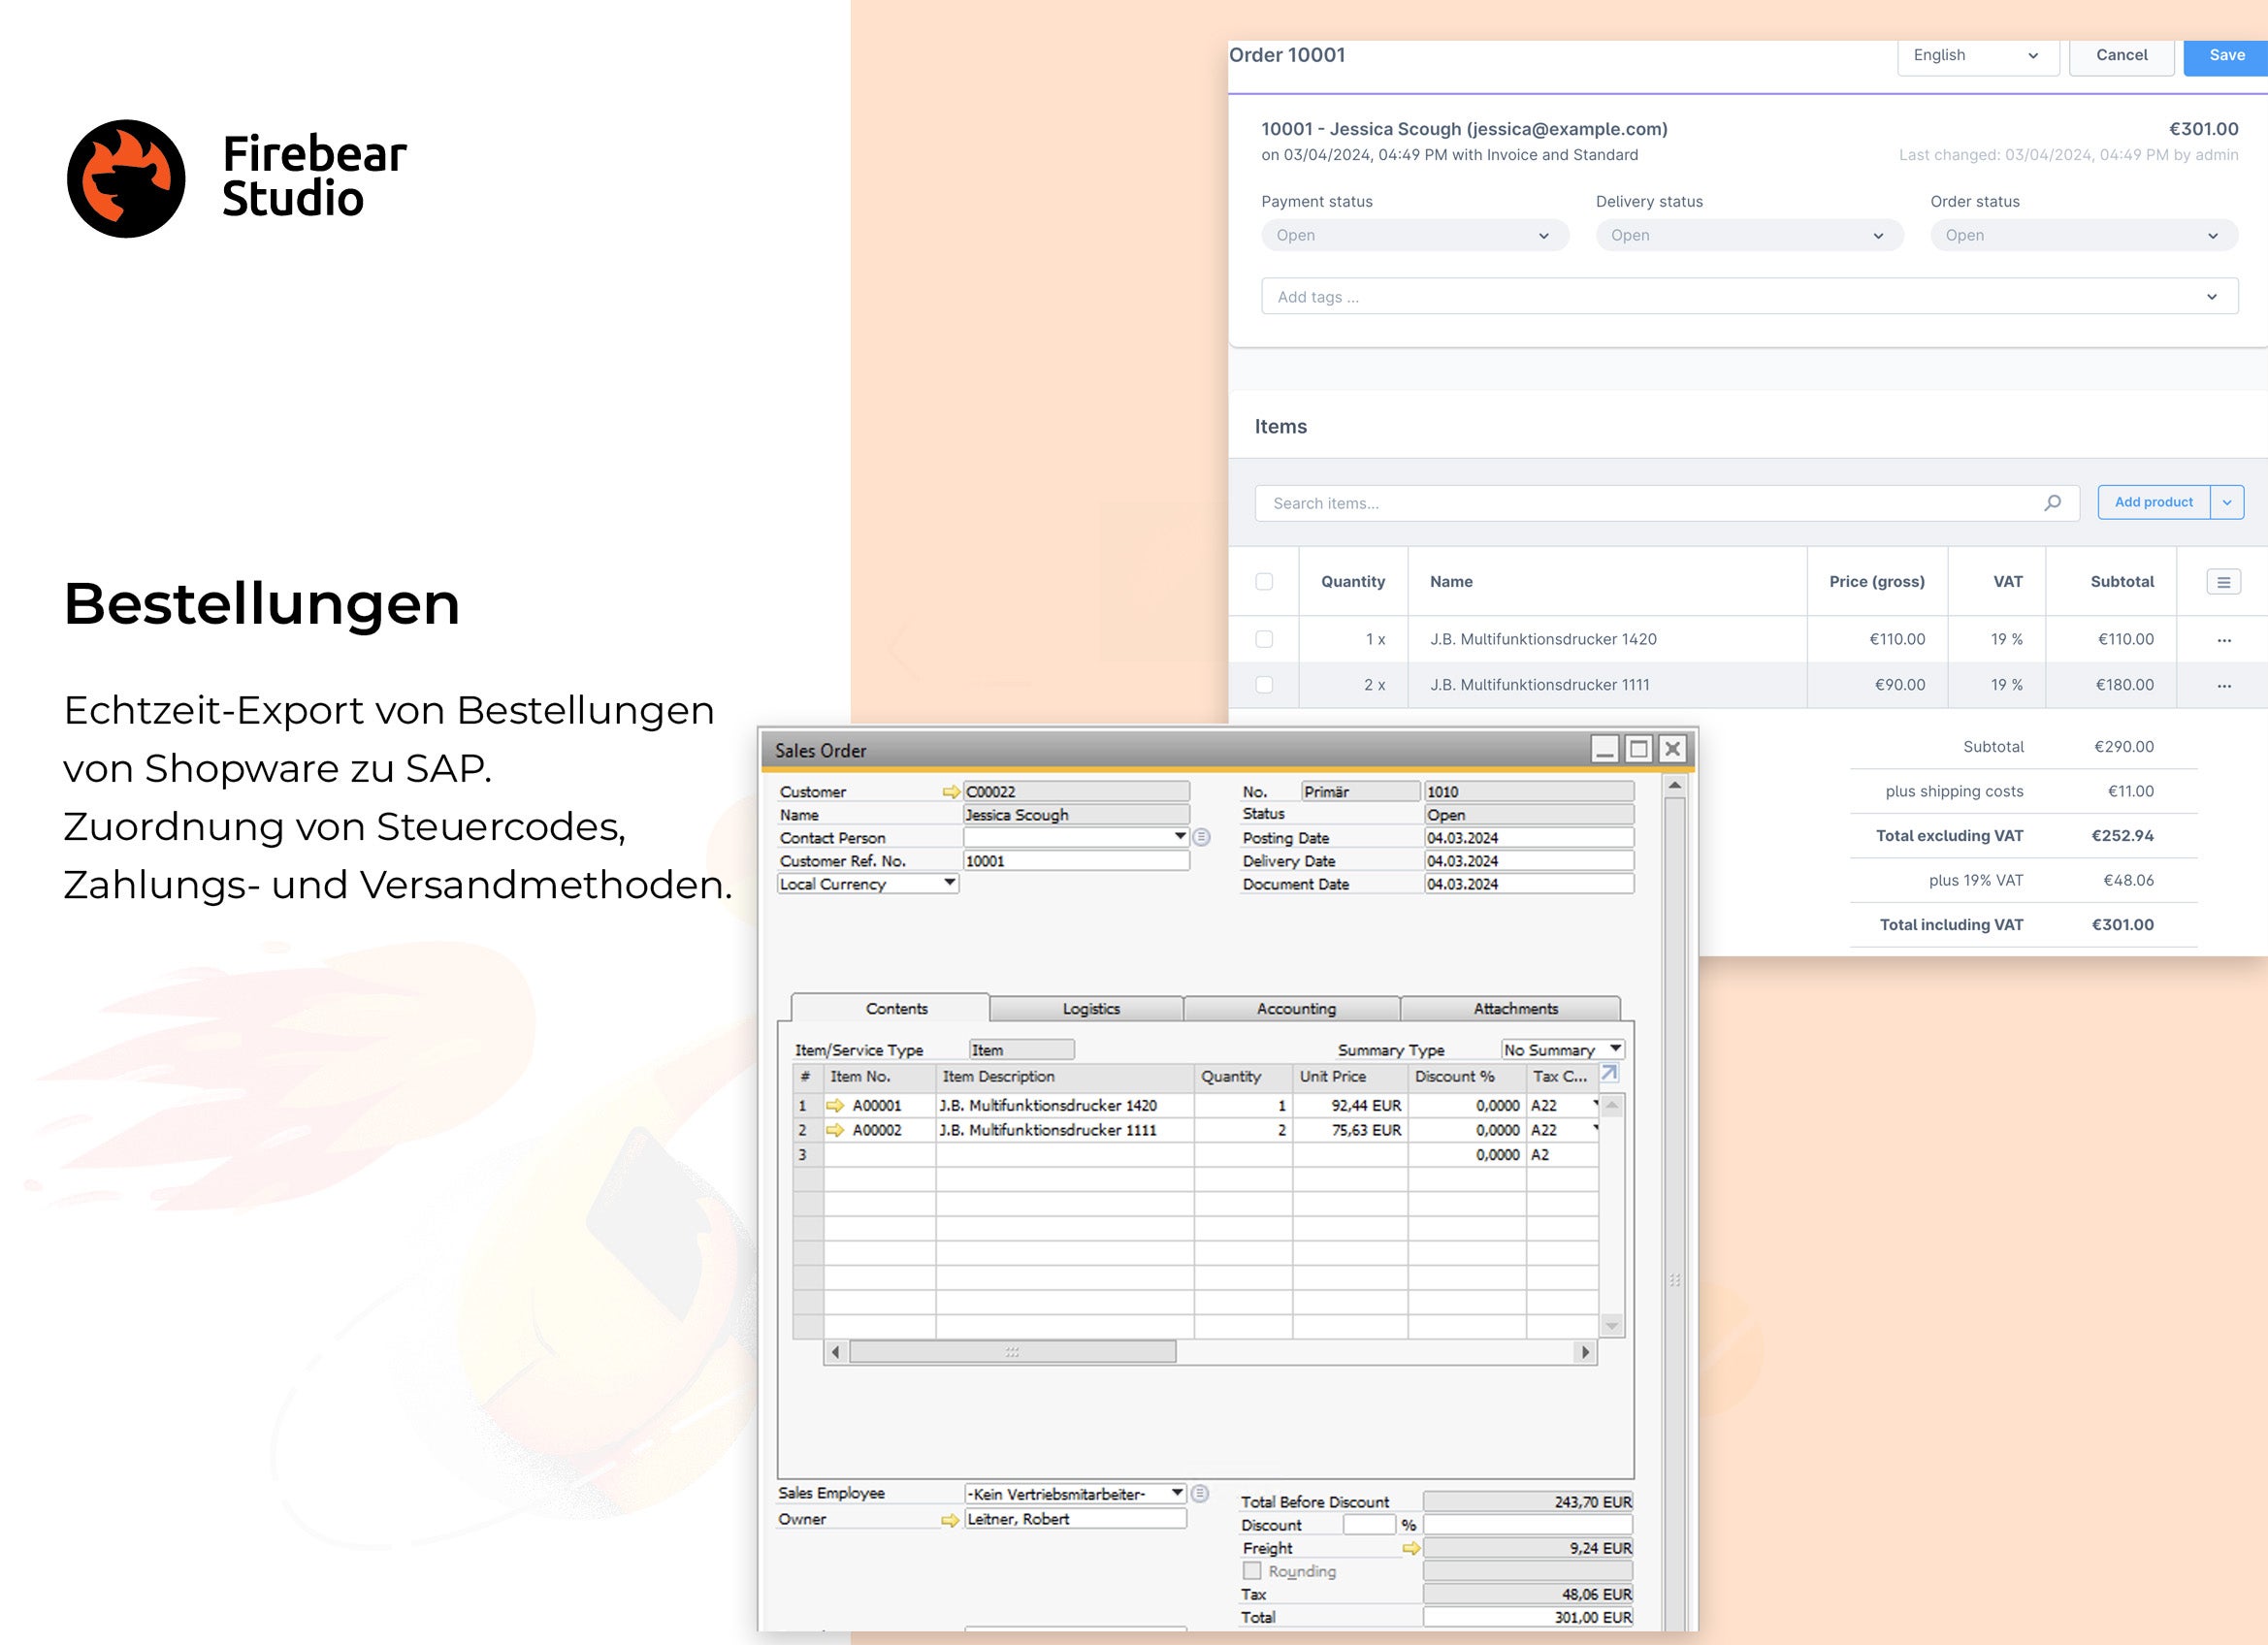Click the Customer link arrow icon
Viewport: 2268px width, 1645px height.
pos(950,792)
